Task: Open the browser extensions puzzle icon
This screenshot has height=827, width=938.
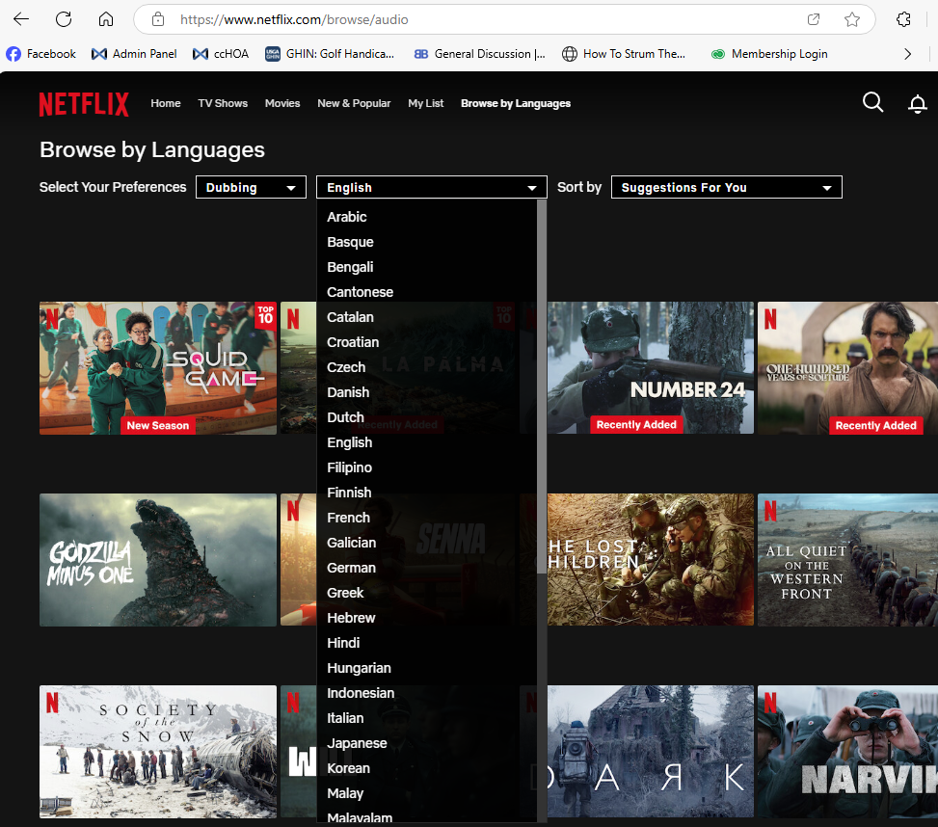Action: coord(903,19)
